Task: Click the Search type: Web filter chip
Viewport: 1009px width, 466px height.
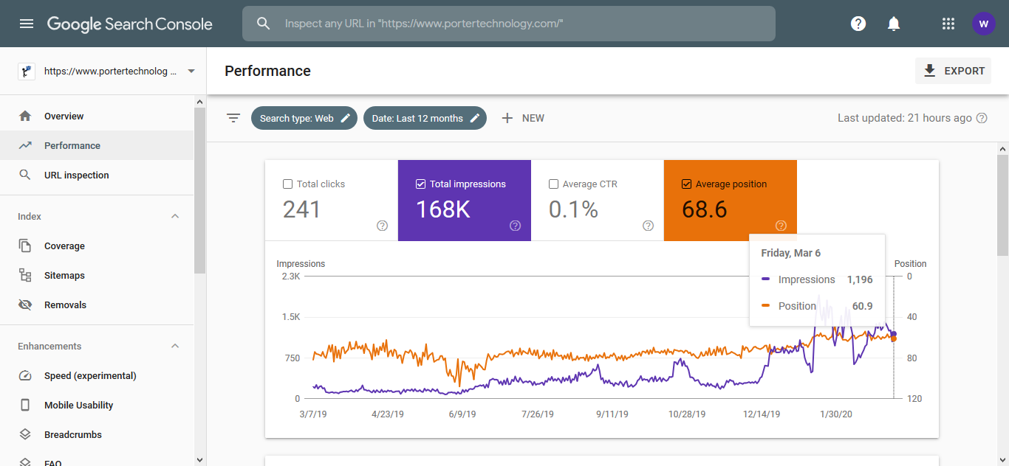Action: 304,118
